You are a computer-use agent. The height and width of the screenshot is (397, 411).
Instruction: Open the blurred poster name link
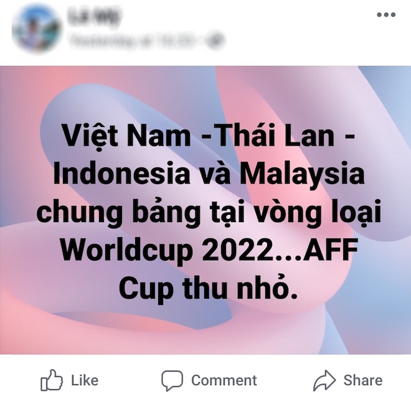(94, 17)
